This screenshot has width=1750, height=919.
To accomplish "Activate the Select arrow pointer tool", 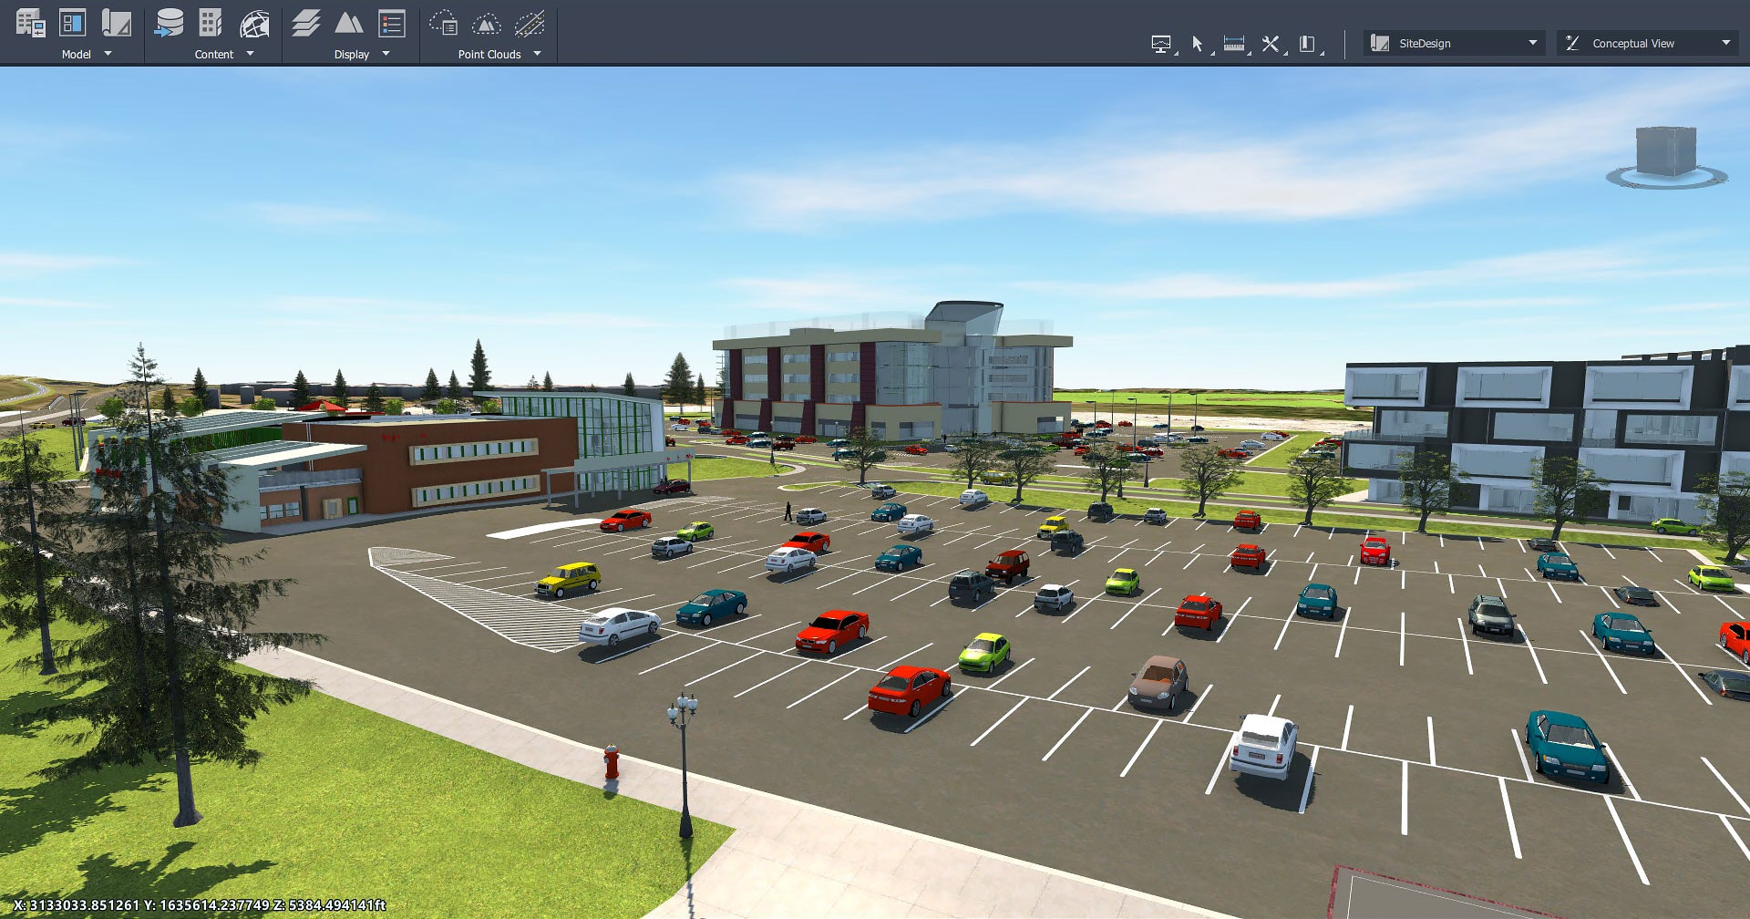I will 1198,44.
